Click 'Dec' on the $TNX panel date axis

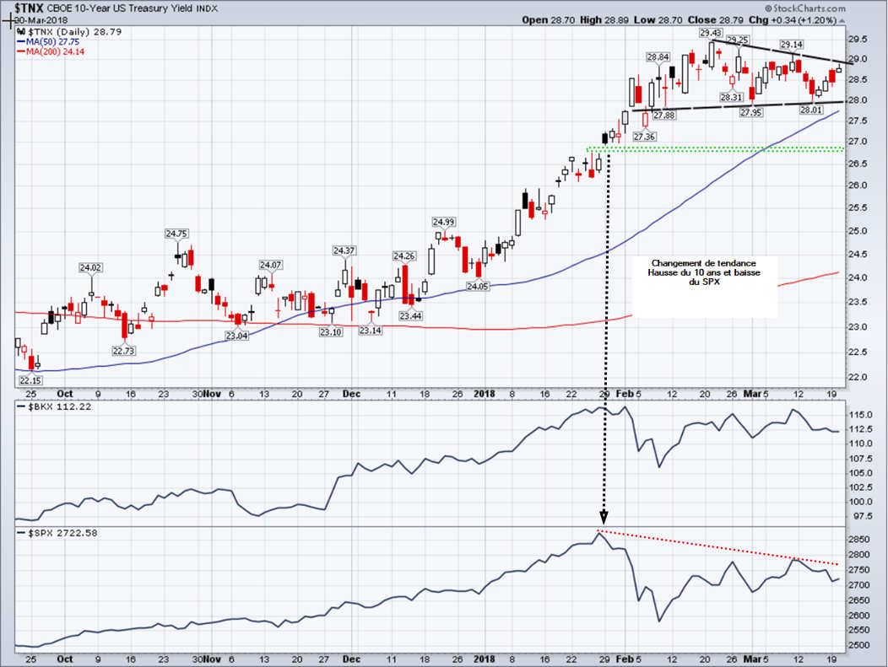coord(351,394)
